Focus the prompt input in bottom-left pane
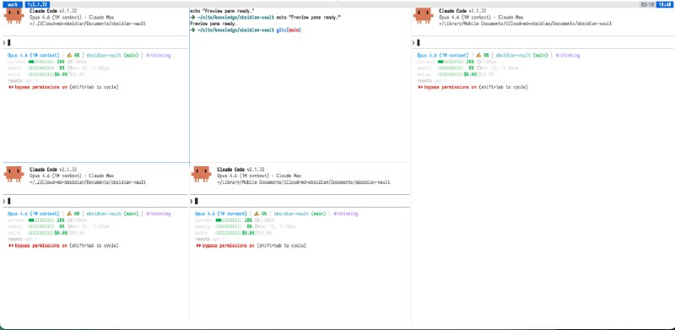The width and height of the screenshot is (675, 330). pos(94,201)
